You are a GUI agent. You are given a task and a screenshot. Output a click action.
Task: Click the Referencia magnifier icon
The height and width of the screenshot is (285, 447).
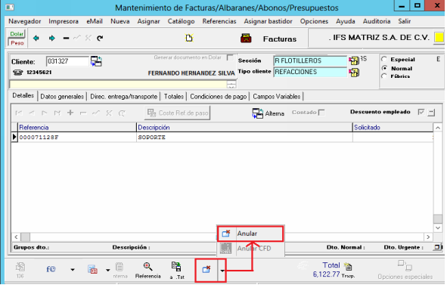click(147, 267)
